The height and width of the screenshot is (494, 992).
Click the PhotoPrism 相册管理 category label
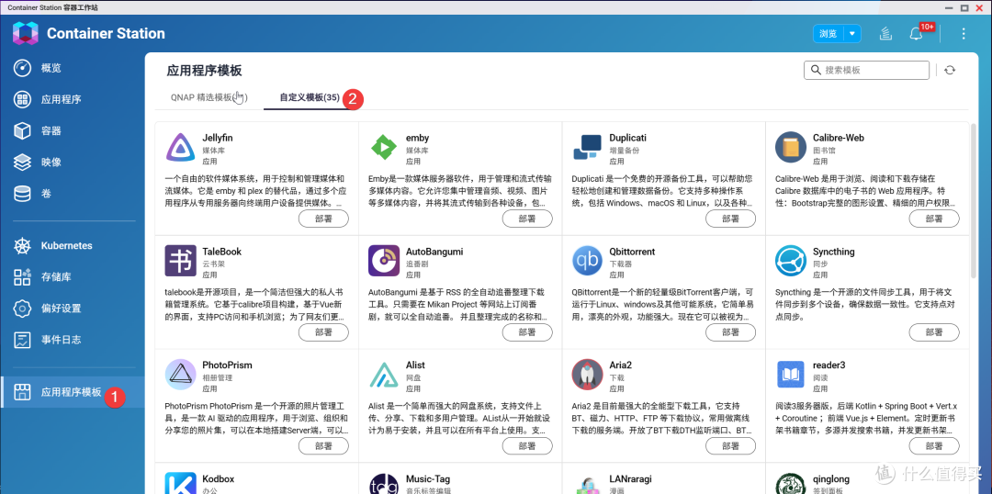coord(217,377)
